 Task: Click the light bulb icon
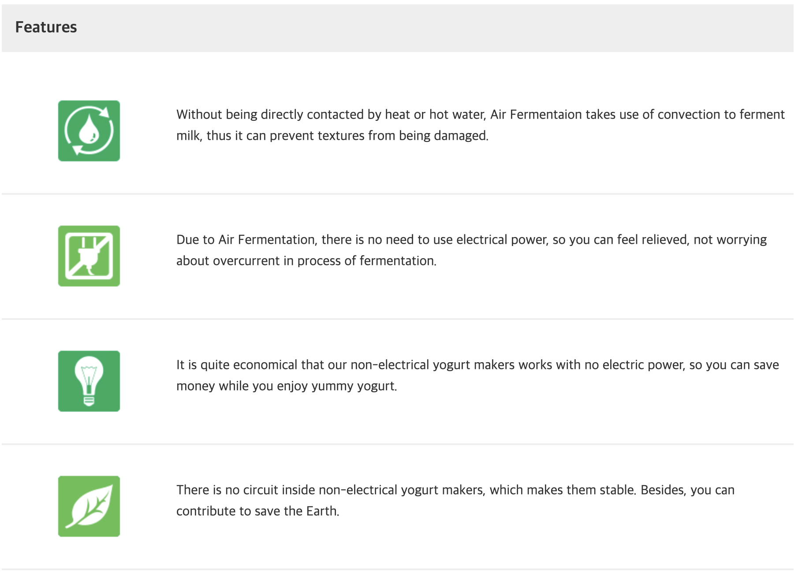[89, 381]
